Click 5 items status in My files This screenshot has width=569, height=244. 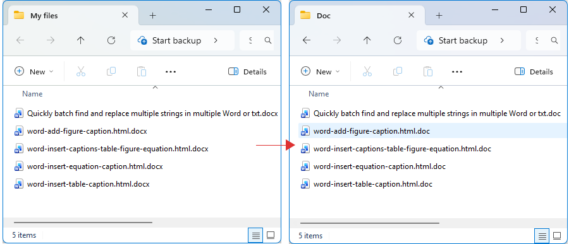24,235
